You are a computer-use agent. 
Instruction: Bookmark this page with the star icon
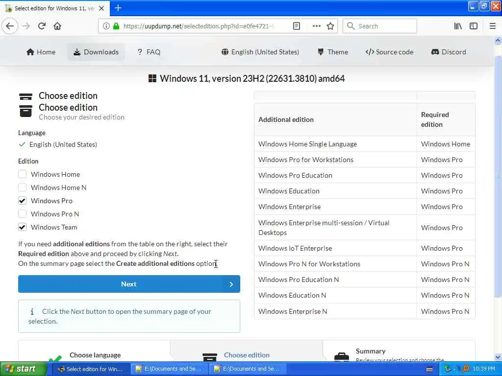(x=330, y=26)
